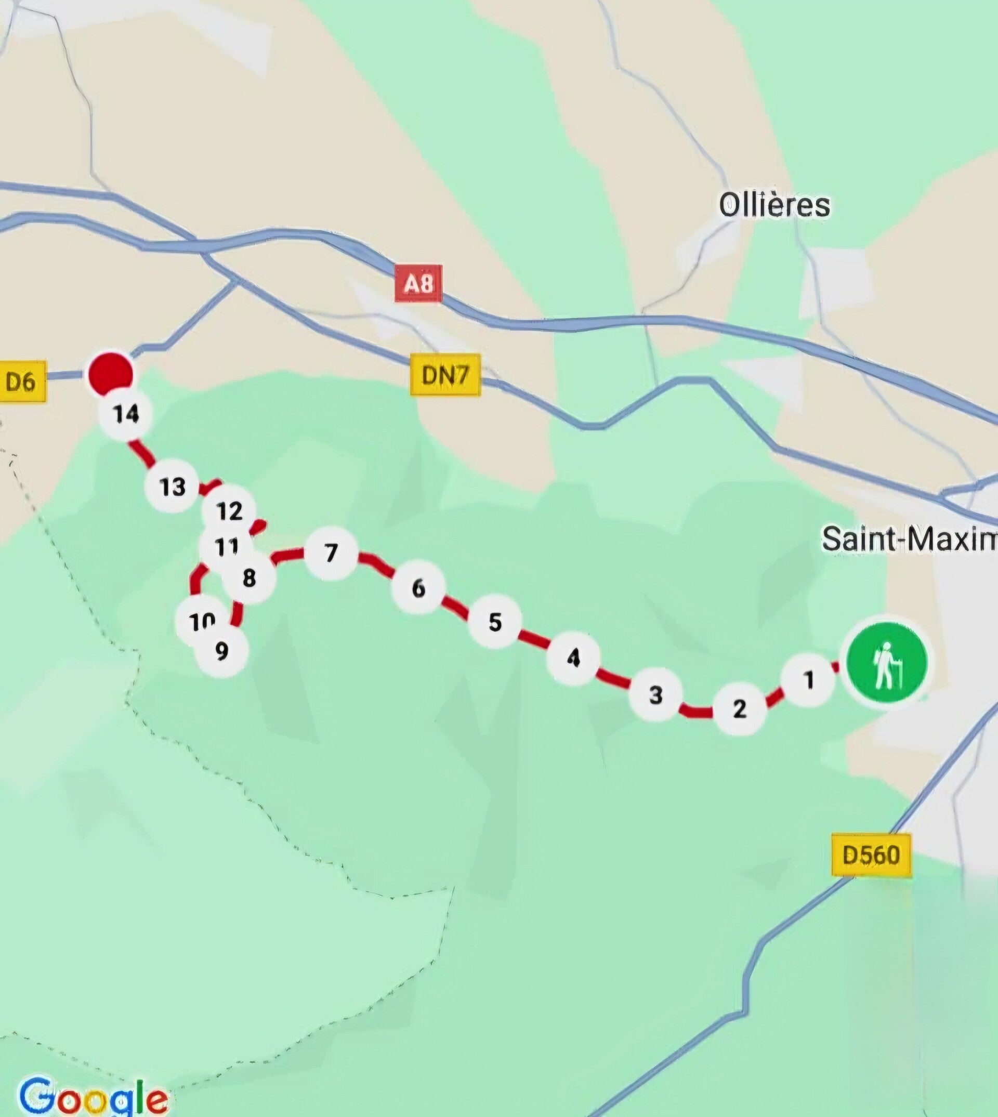Select waypoint marker 2
998x1117 pixels.
click(739, 708)
